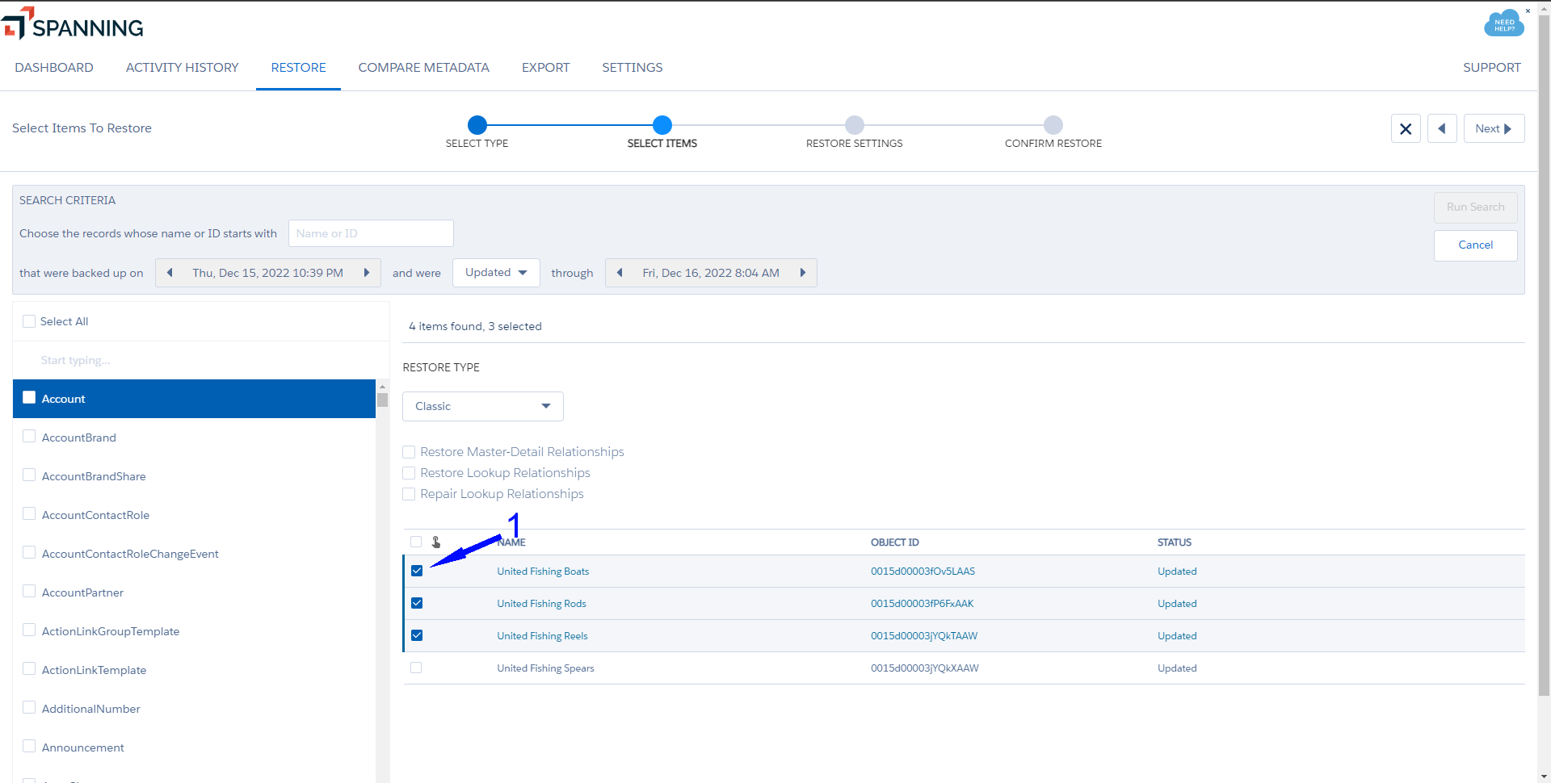Screen dimensions: 1551x783
Task: Check the ActionLinkTemplate checkbox
Action: click(29, 669)
